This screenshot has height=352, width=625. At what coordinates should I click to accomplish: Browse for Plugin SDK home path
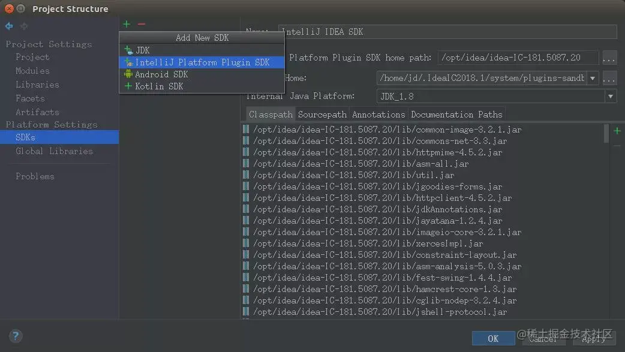click(x=609, y=58)
